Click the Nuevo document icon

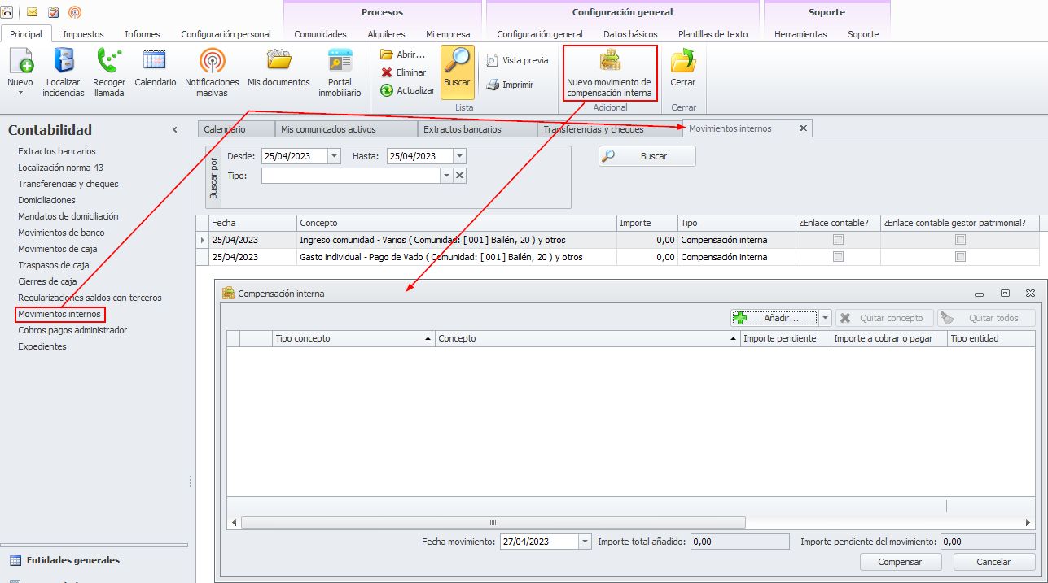click(20, 62)
